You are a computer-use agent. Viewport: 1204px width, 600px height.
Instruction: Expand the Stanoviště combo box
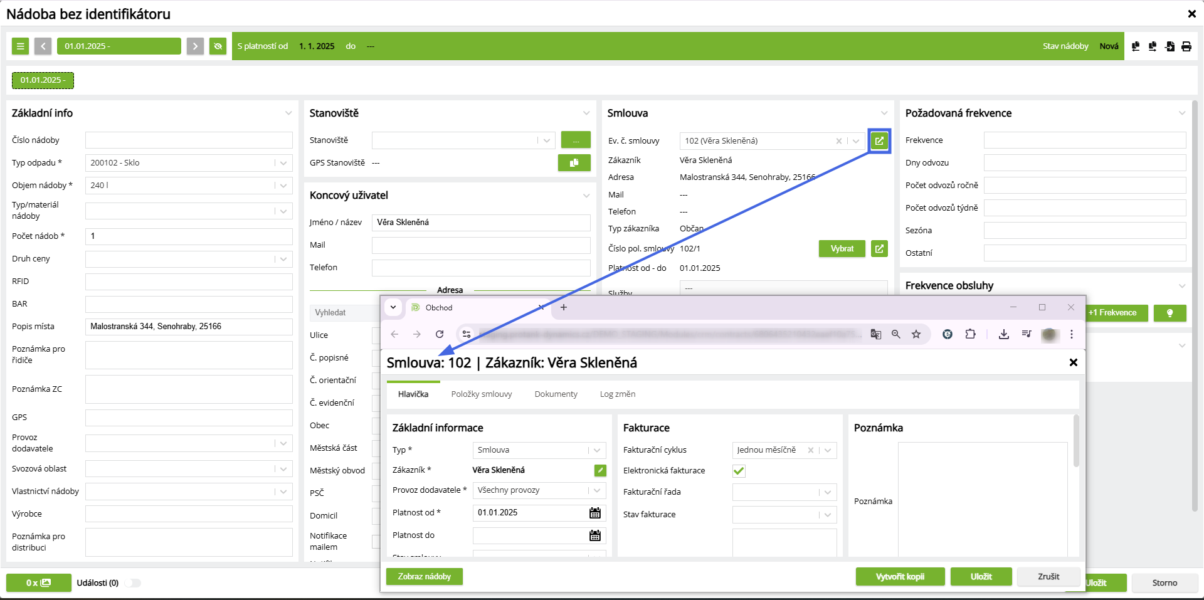(x=547, y=140)
